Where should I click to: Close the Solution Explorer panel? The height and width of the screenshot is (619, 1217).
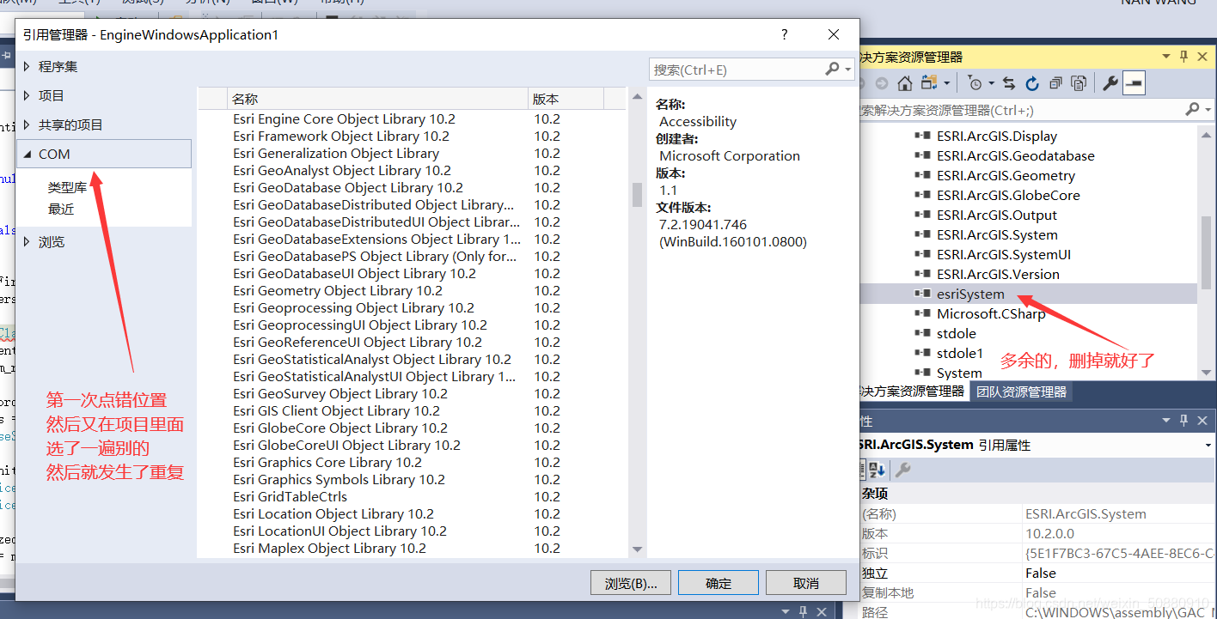click(x=1202, y=56)
